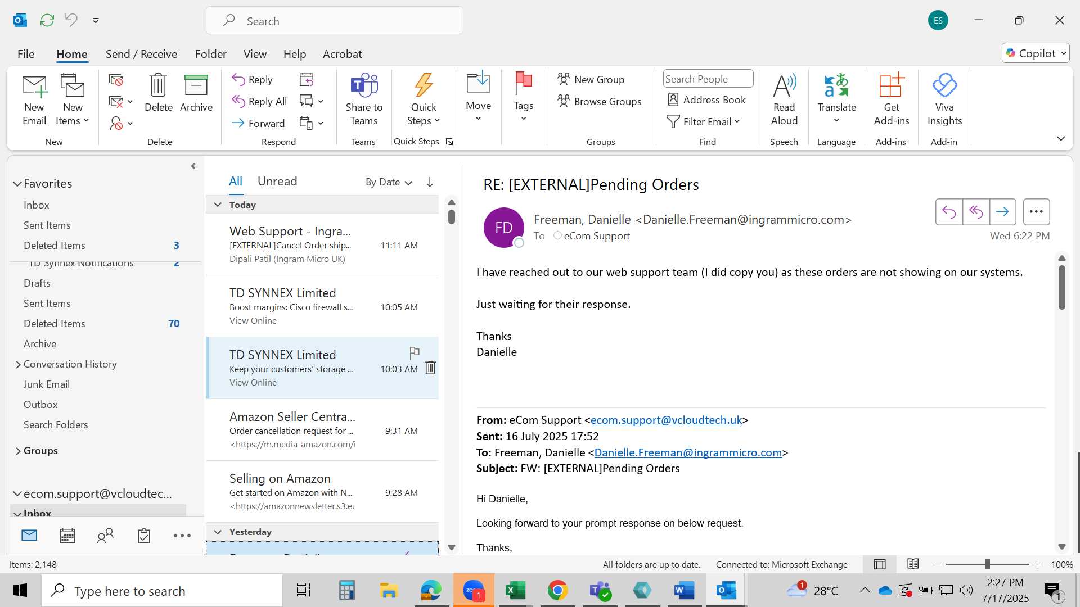Open By Date sort dropdown

[x=389, y=182]
